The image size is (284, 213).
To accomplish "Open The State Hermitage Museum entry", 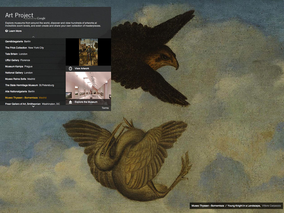I will 33,85.
